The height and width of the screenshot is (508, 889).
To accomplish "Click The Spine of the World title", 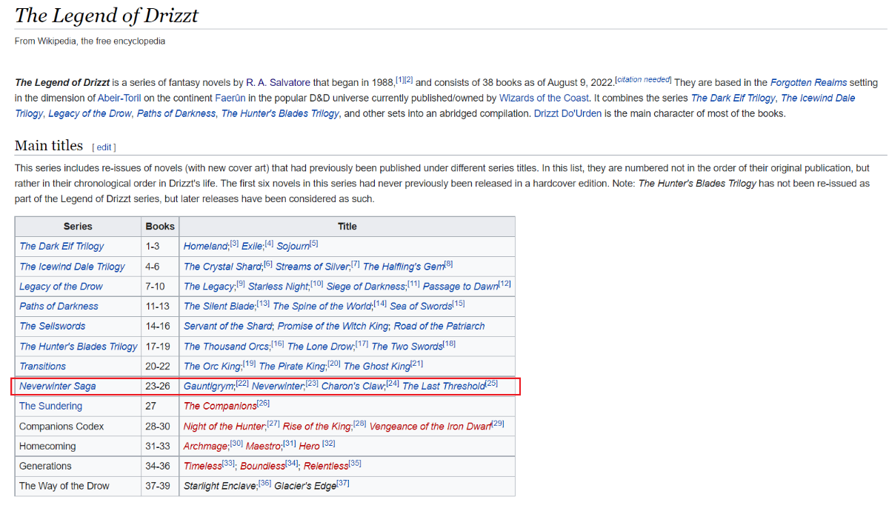I will [322, 306].
